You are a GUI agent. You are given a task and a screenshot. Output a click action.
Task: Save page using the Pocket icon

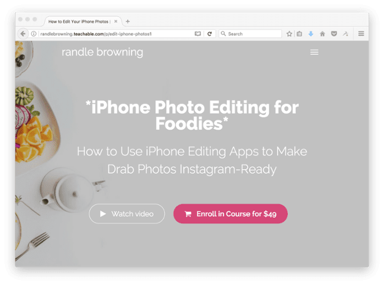[x=334, y=34]
